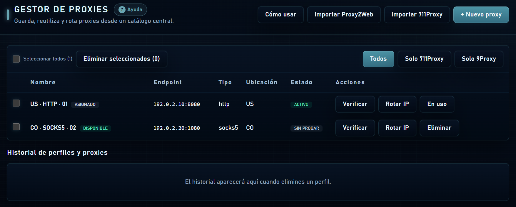The height and width of the screenshot is (207, 516).
Task: Click the DISPONIBLE badge
Action: tap(95, 128)
